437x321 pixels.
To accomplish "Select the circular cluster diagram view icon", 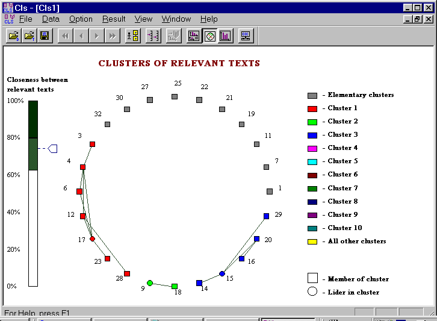I will click(210, 36).
